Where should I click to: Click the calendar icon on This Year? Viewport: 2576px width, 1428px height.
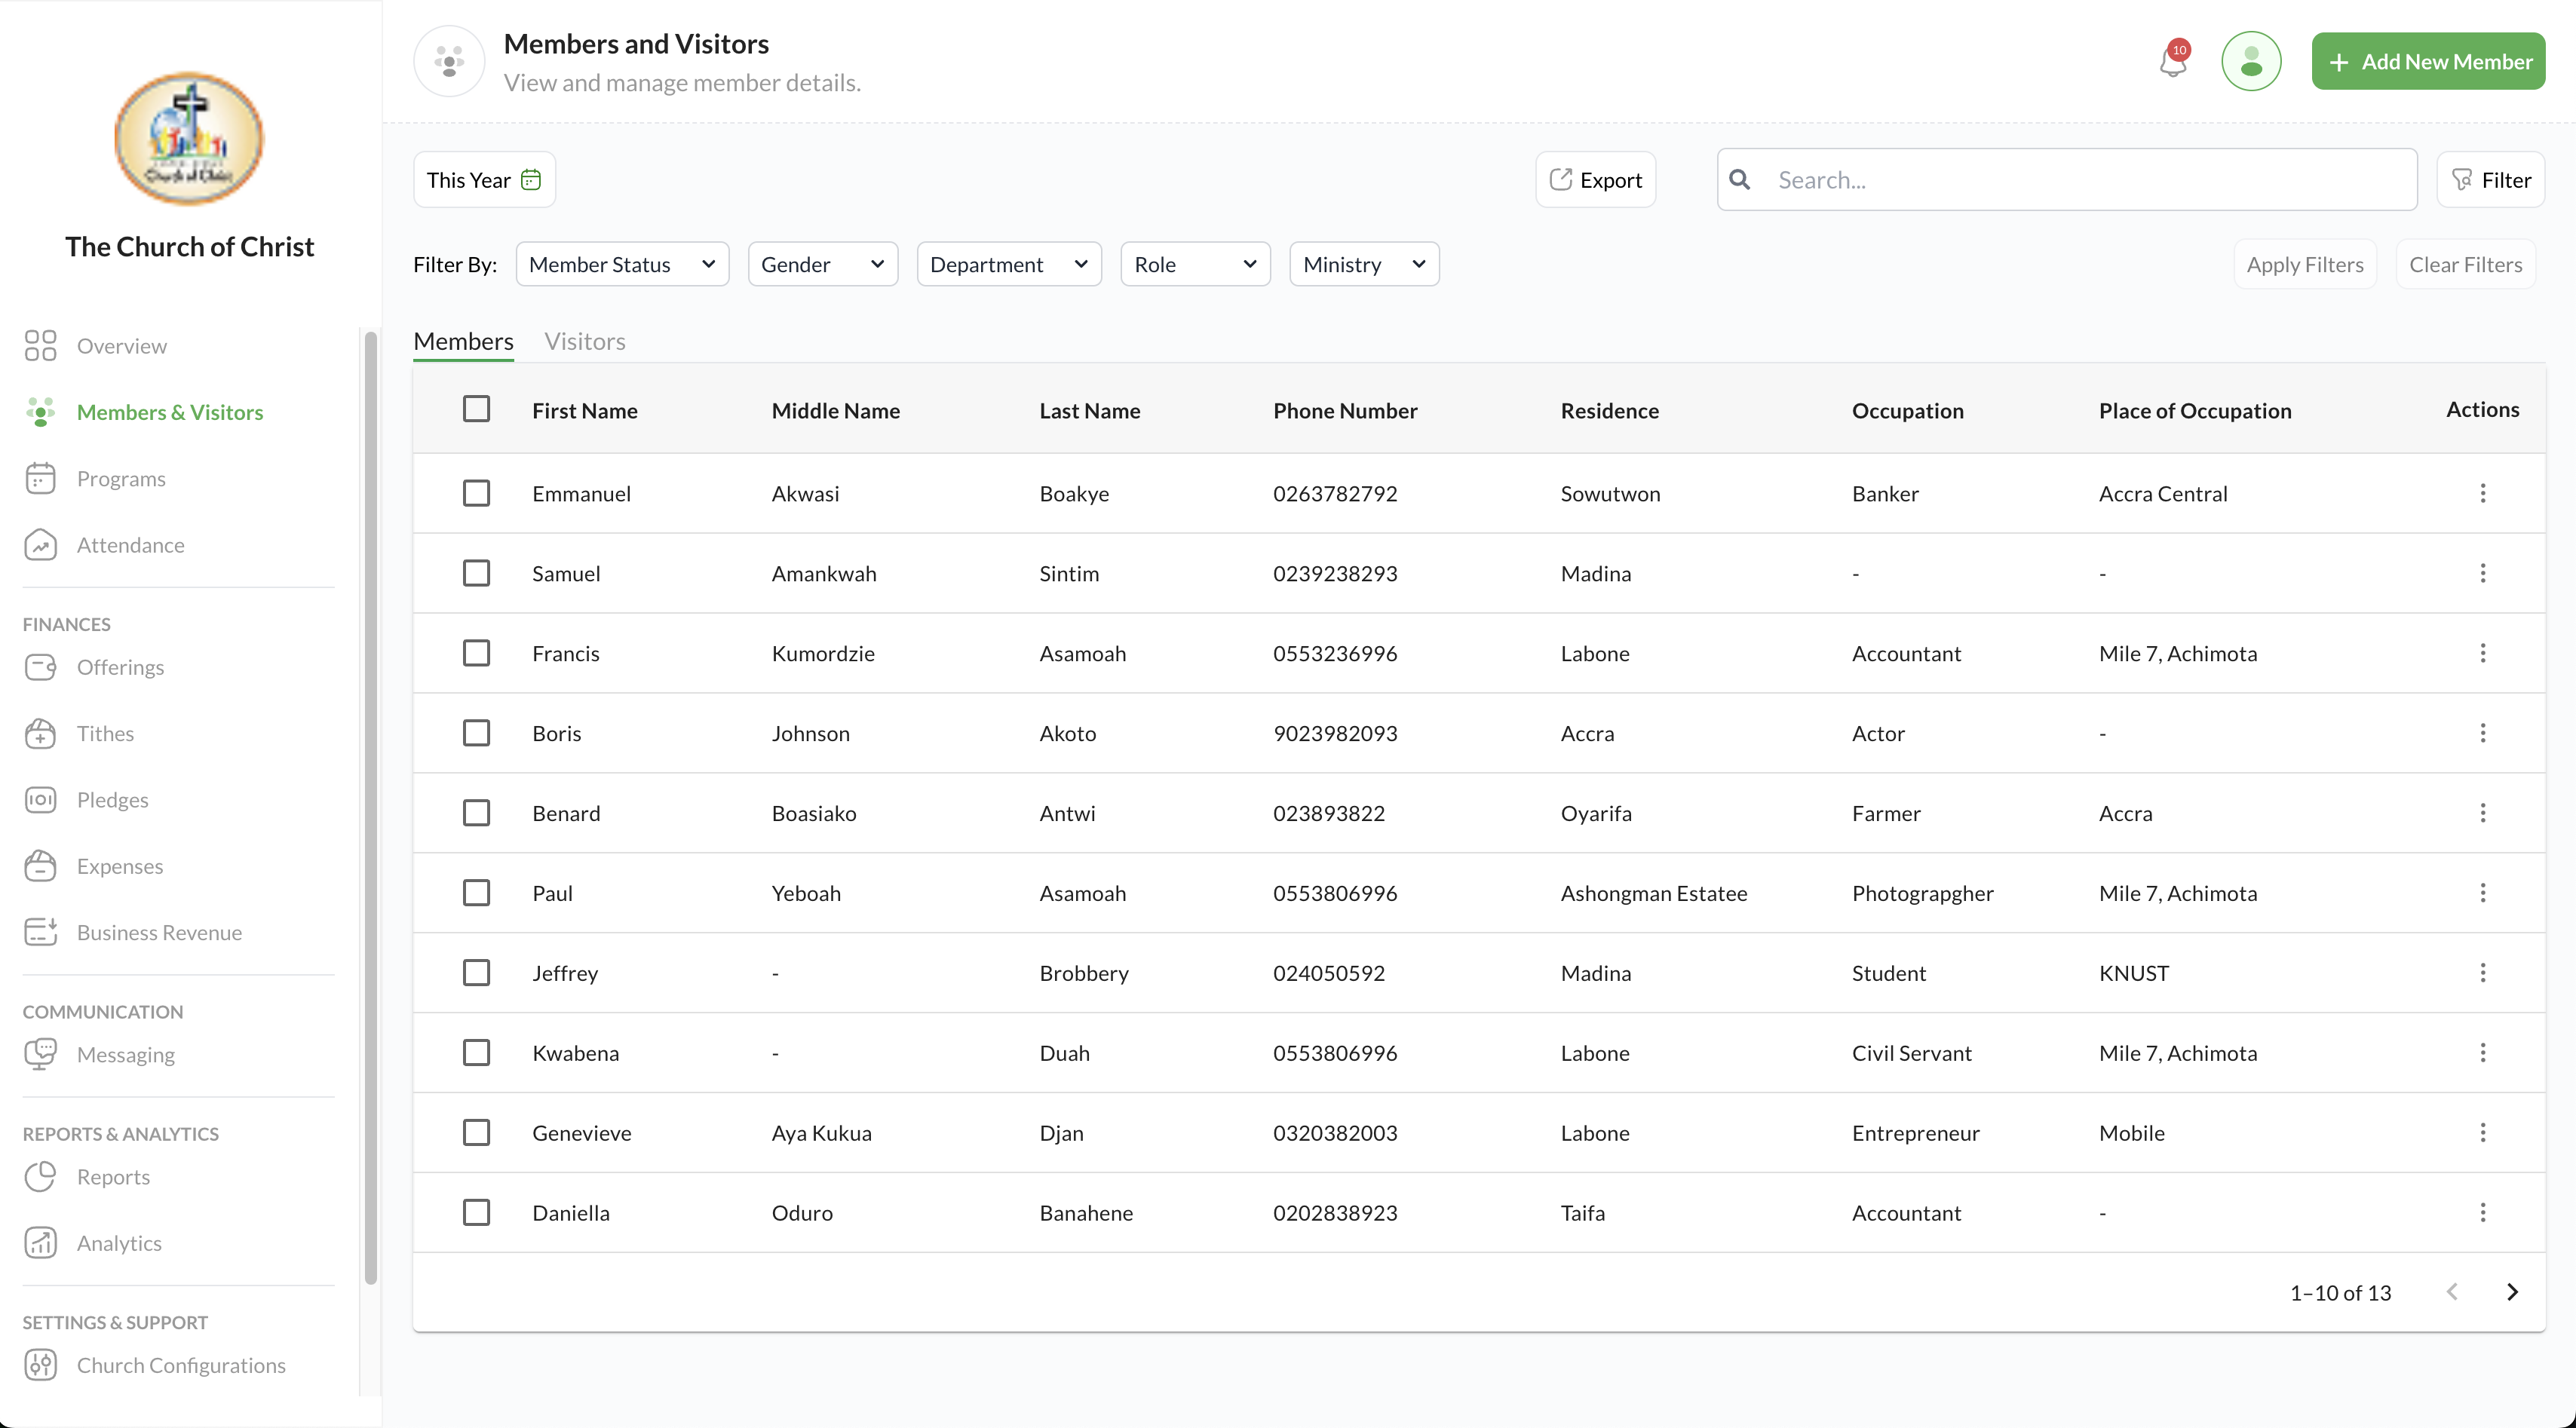[531, 179]
